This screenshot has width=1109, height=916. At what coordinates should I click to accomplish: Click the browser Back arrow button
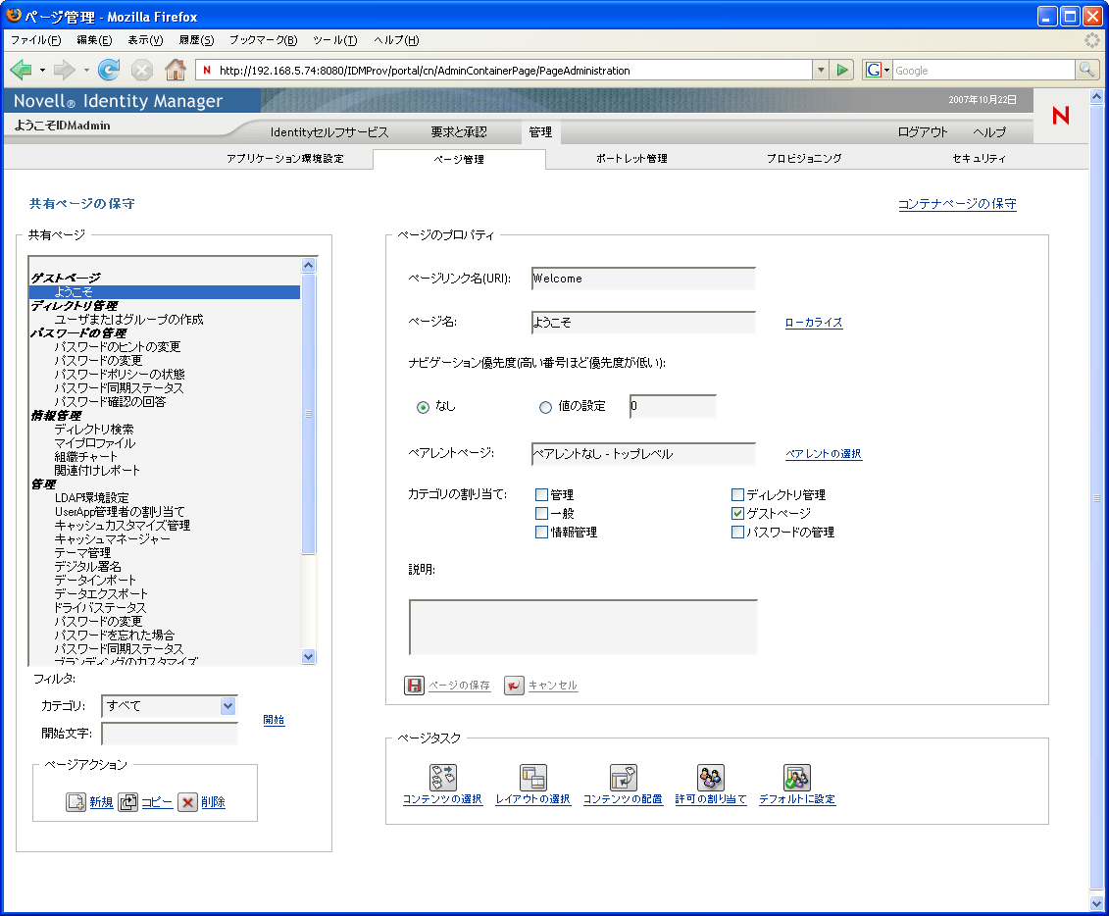[x=22, y=70]
